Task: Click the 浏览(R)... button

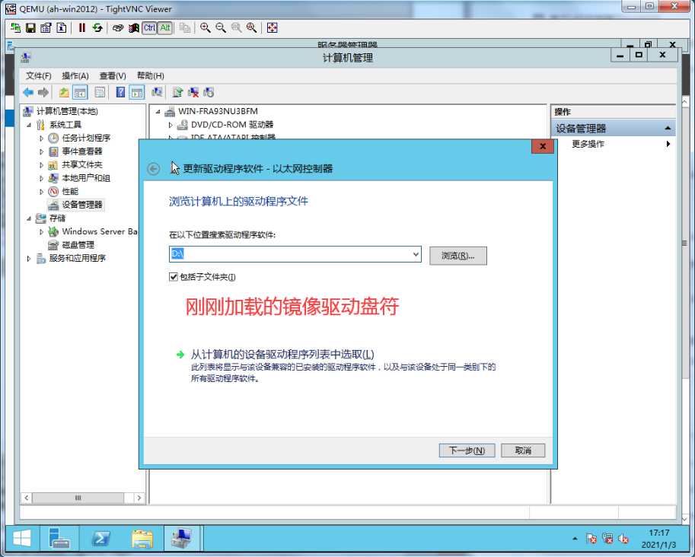Action: pos(458,256)
